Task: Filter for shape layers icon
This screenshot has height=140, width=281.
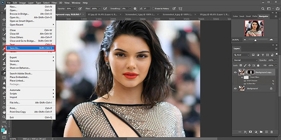Action: pos(268,55)
